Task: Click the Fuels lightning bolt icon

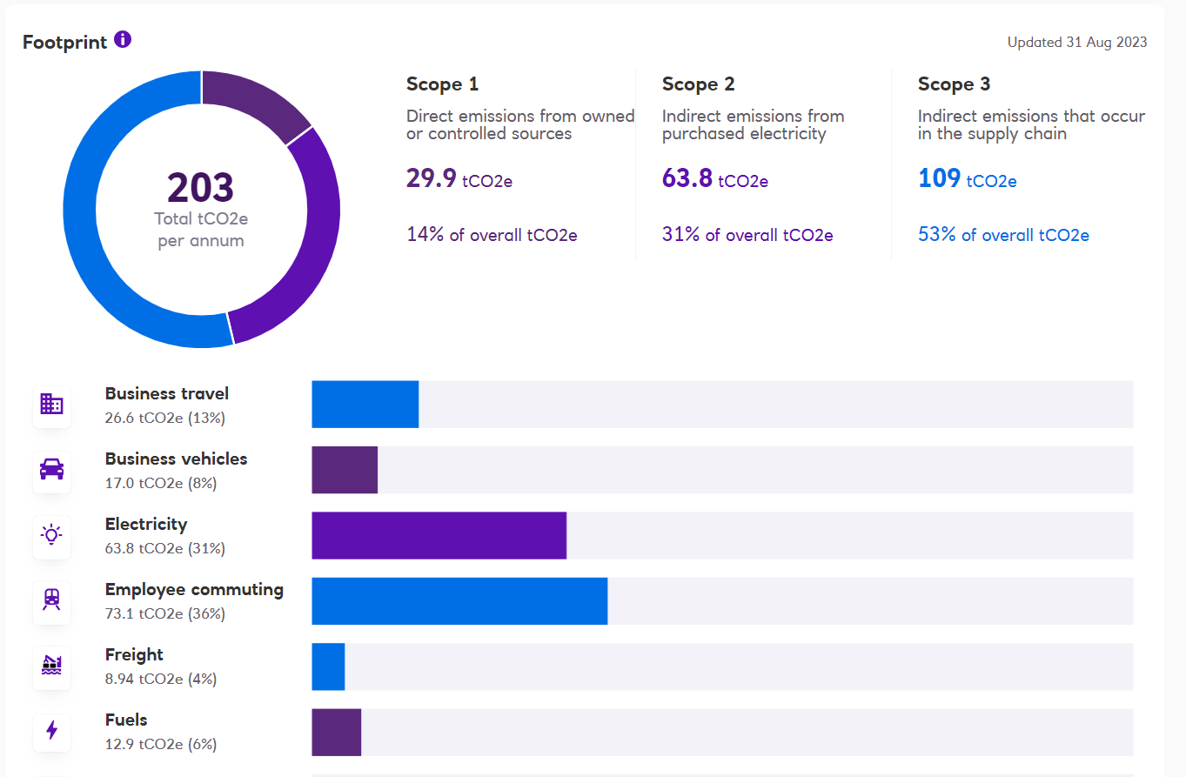Action: click(51, 731)
